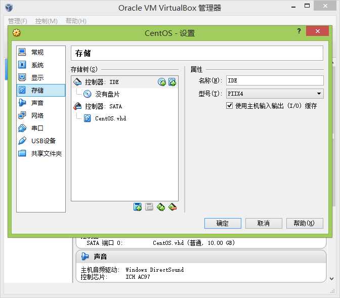Select the 控制器: IDE tree node

click(124, 82)
